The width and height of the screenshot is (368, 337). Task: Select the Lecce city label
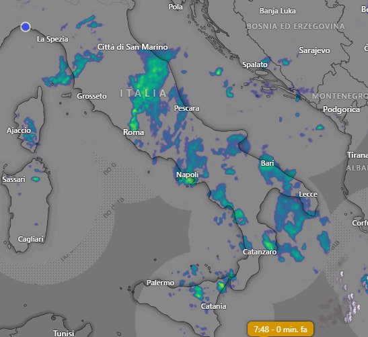(308, 194)
